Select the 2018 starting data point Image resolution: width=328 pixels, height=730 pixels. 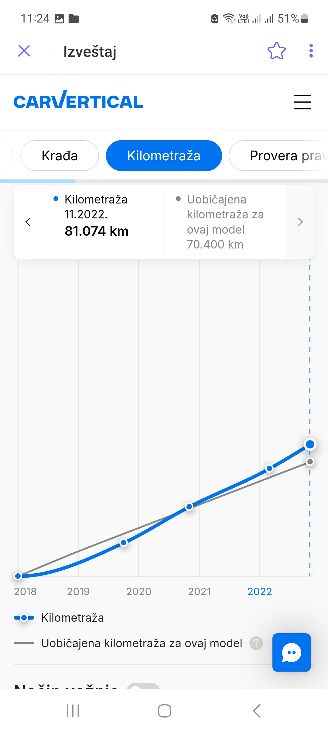[18, 576]
